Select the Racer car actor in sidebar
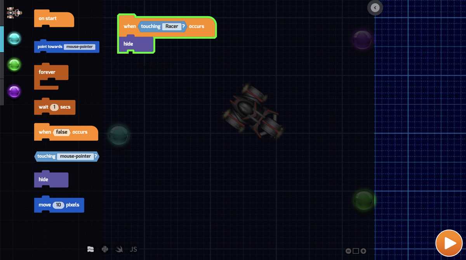 point(14,13)
